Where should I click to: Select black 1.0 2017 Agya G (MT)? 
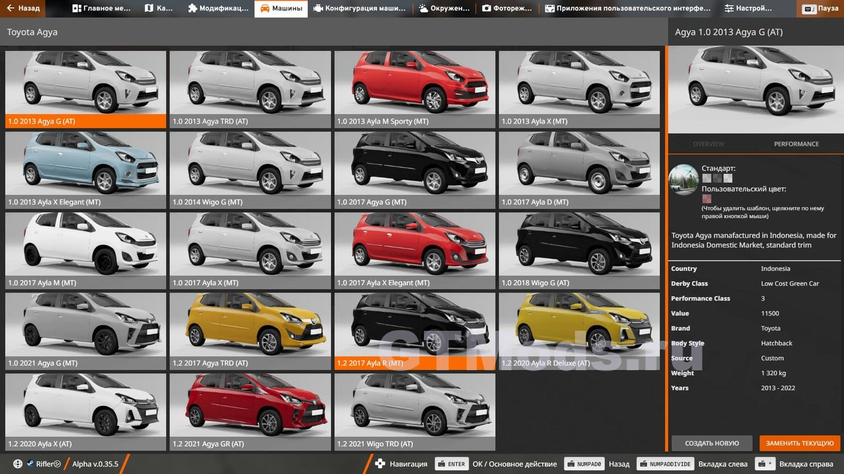coord(415,170)
